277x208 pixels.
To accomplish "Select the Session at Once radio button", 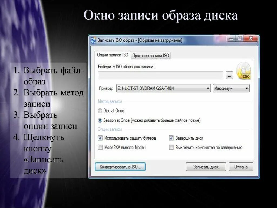I will click(100, 120).
